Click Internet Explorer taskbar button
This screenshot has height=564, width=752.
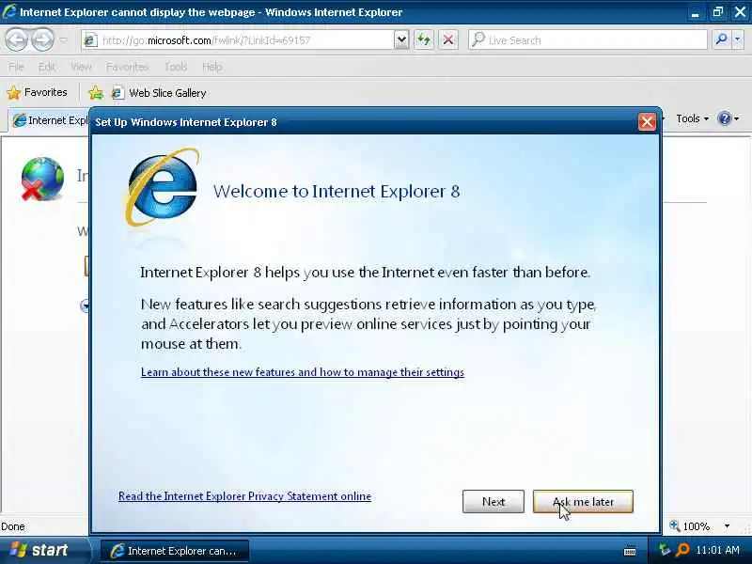175,551
